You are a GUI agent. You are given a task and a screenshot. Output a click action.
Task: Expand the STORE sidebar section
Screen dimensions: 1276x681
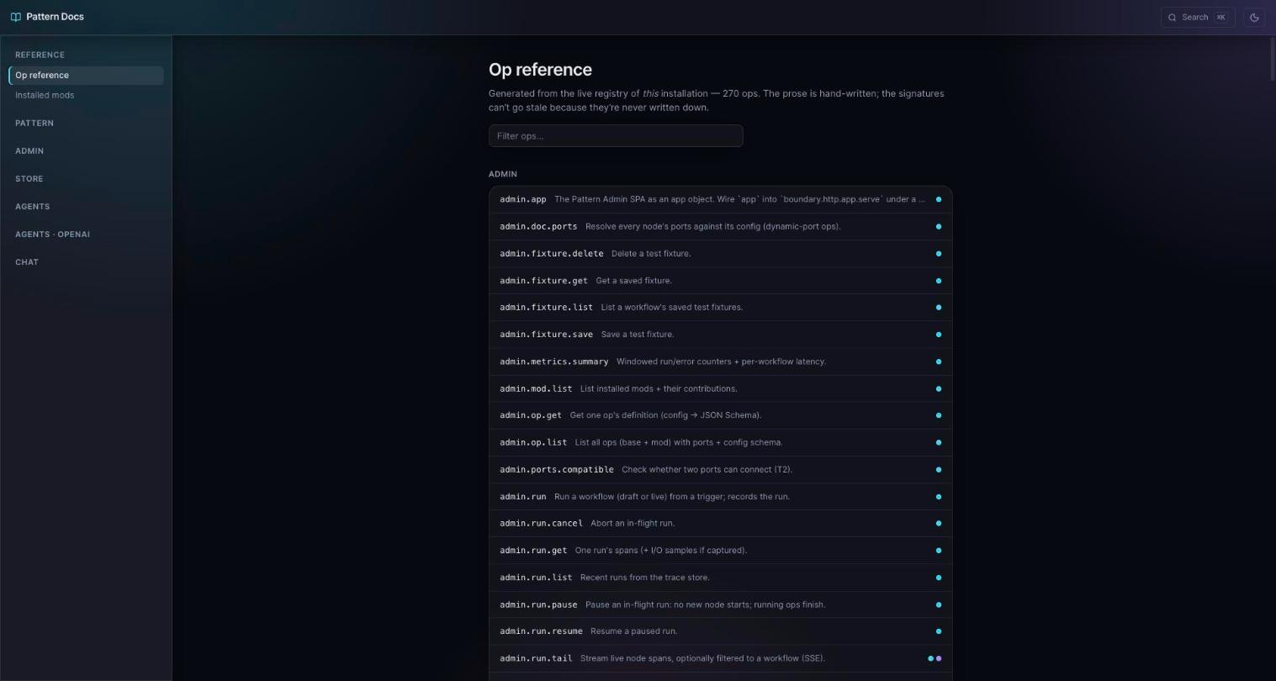(29, 179)
